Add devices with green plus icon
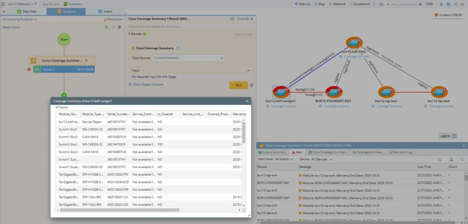Image resolution: width=468 pixels, height=224 pixels. pos(144,34)
